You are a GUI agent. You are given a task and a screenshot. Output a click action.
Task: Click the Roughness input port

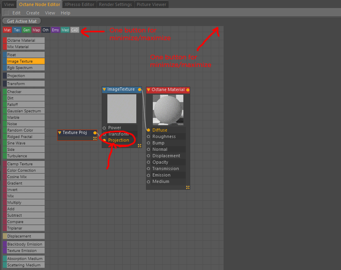point(148,136)
